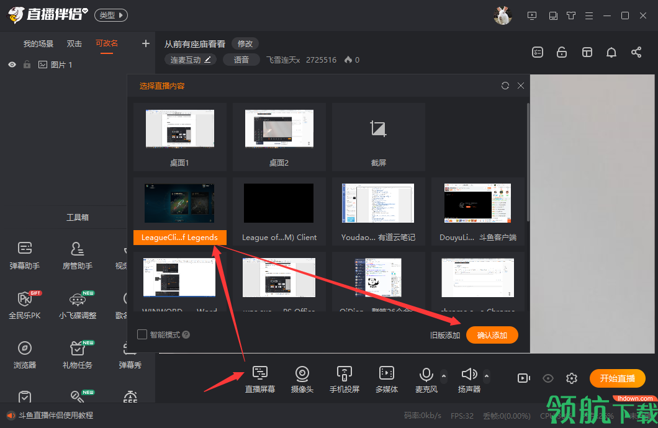Click the 语音 tag
Image resolution: width=658 pixels, height=428 pixels.
241,60
